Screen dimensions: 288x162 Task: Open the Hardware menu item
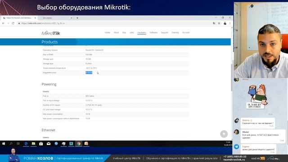142,32
